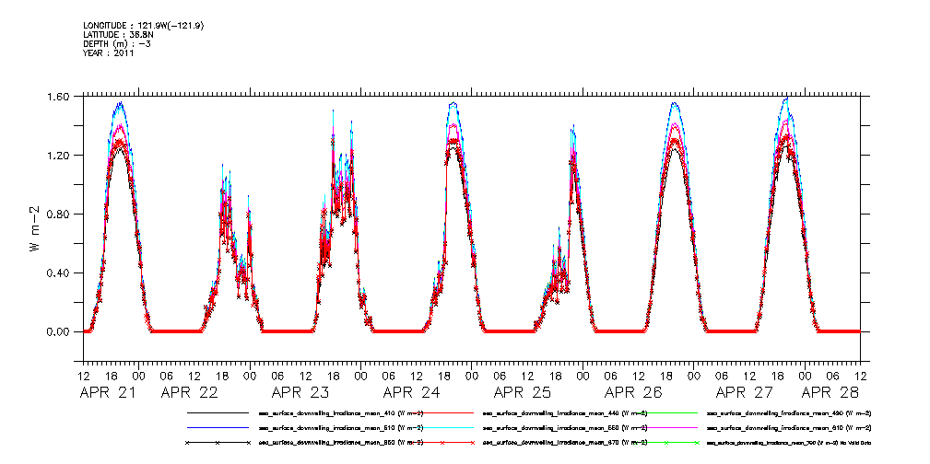The width and height of the screenshot is (930, 464).
Task: Click the APR 27 date label
Action: point(744,392)
